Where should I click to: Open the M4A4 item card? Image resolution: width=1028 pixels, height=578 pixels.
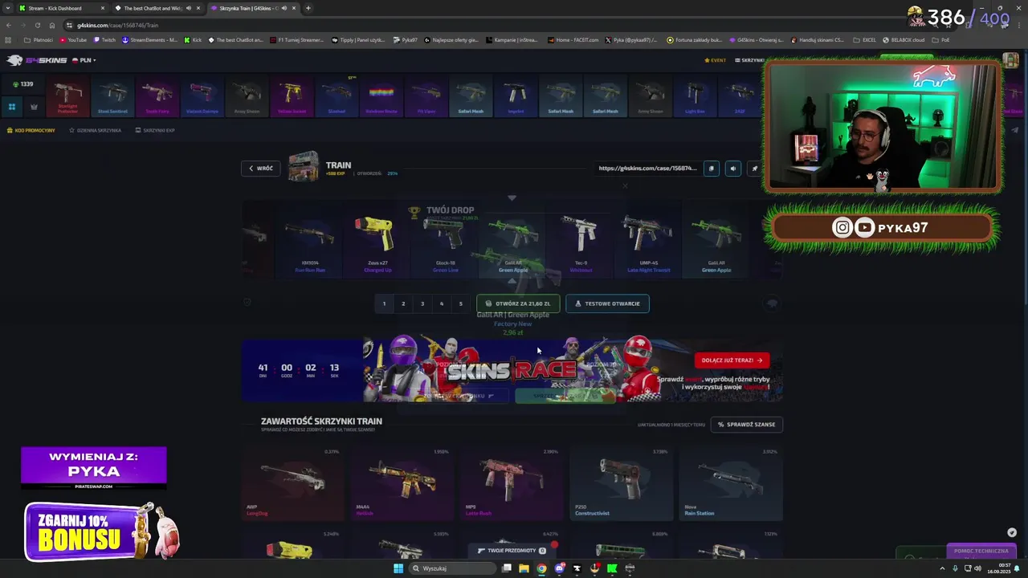point(402,483)
